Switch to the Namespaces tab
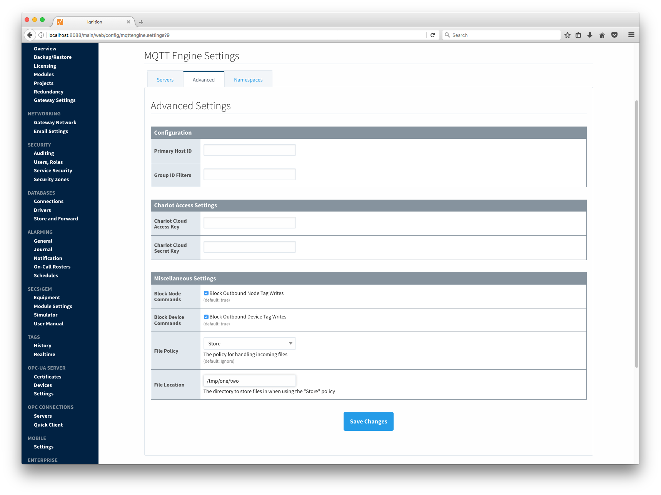 pyautogui.click(x=248, y=80)
